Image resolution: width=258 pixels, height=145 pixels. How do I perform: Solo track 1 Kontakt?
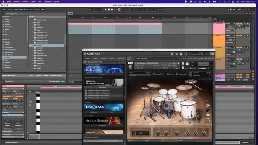[x=244, y=24]
